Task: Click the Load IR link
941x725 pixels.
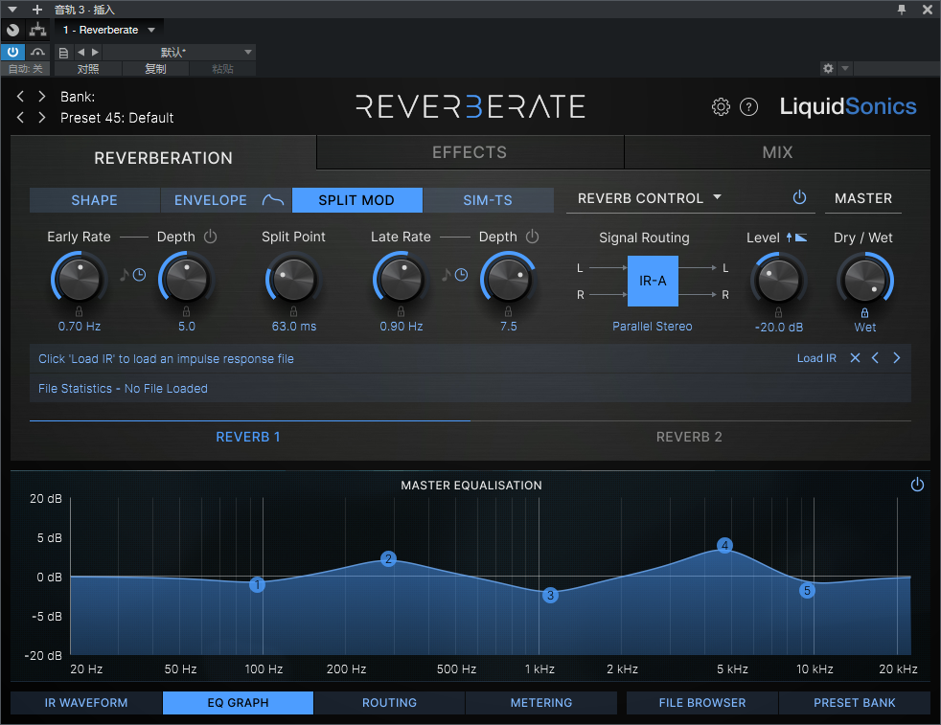Action: pos(816,358)
